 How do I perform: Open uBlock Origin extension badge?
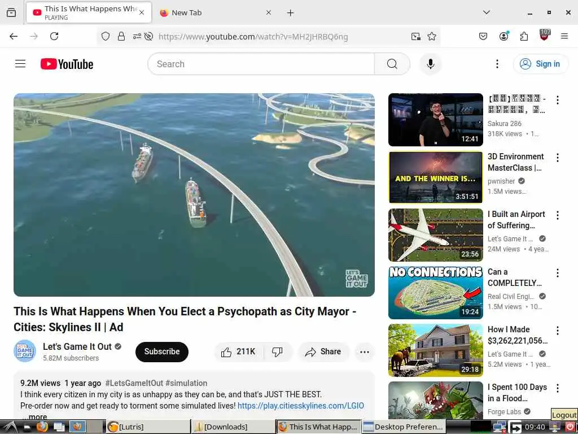545,36
